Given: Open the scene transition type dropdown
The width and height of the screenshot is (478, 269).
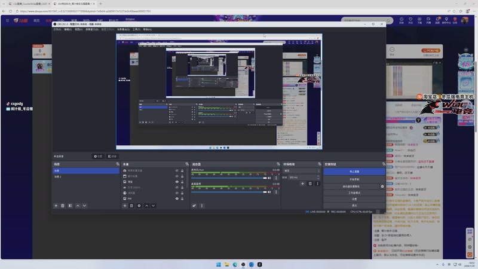Looking at the screenshot, I should [301, 171].
